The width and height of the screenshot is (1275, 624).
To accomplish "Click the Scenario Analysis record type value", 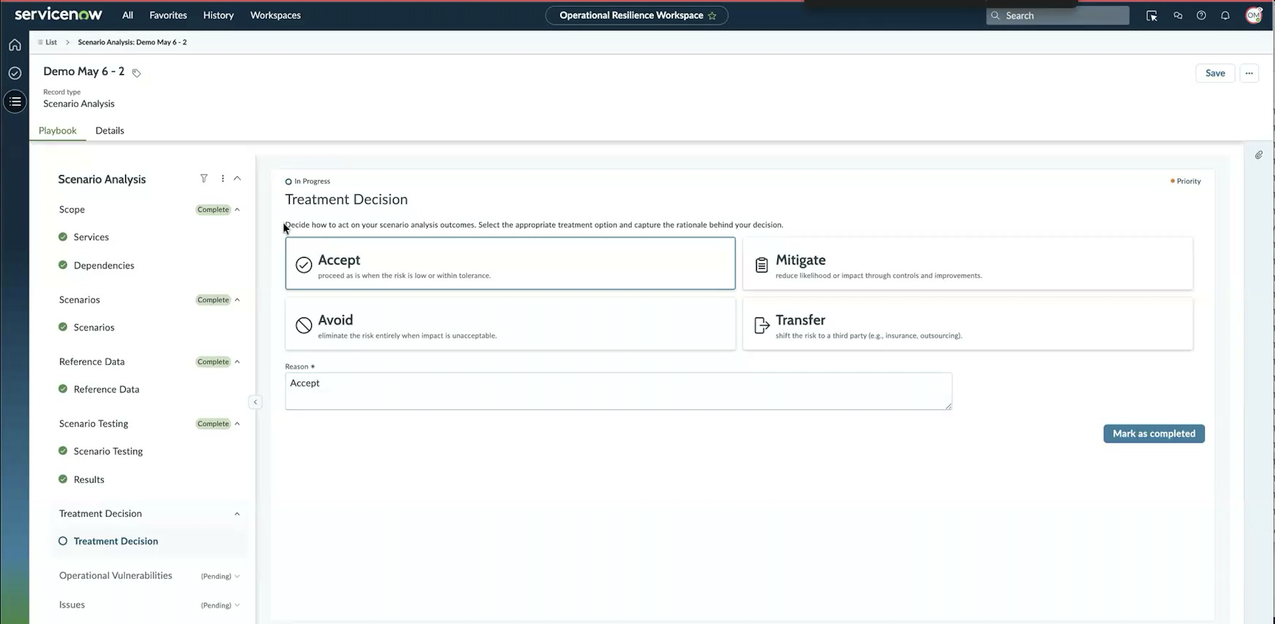I will (79, 103).
